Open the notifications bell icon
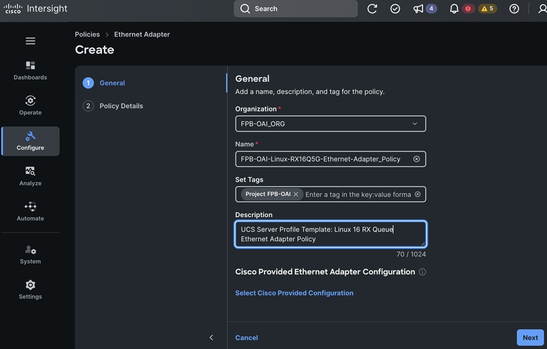Viewport: 547px width, 349px height. 454,9
